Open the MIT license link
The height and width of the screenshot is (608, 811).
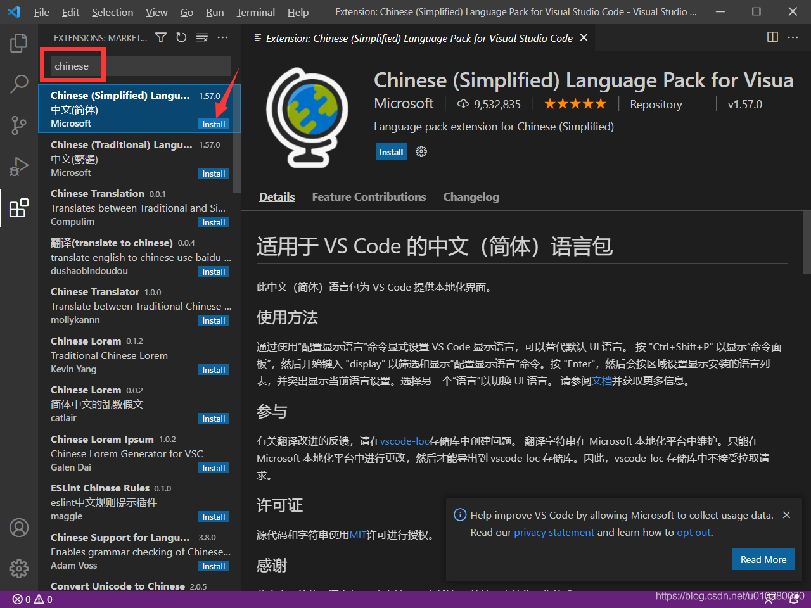(358, 535)
